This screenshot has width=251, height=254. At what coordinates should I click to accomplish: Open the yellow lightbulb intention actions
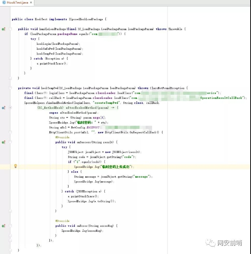(x=15, y=166)
